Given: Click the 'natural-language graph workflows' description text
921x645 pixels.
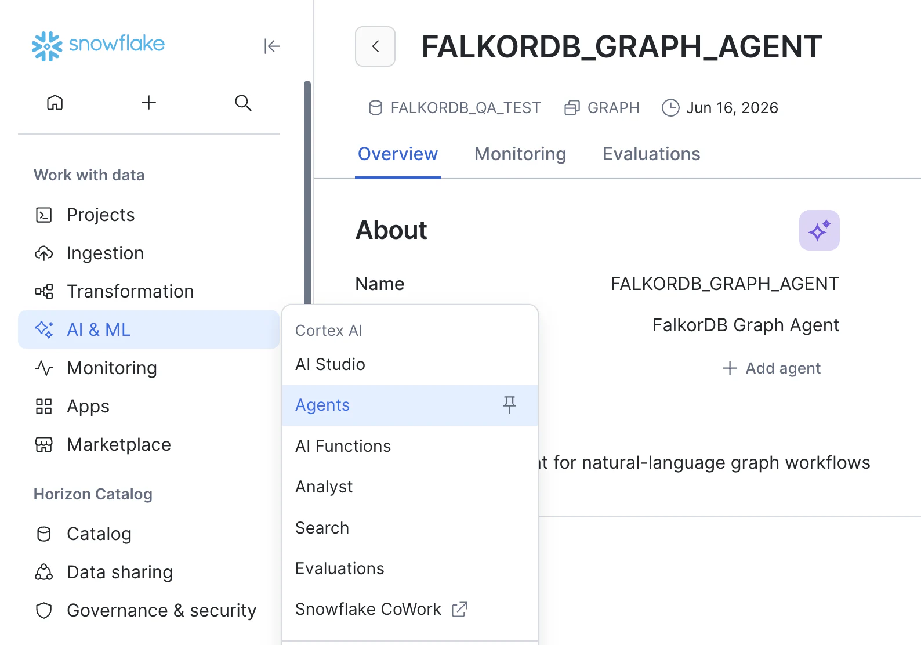Looking at the screenshot, I should pyautogui.click(x=726, y=463).
